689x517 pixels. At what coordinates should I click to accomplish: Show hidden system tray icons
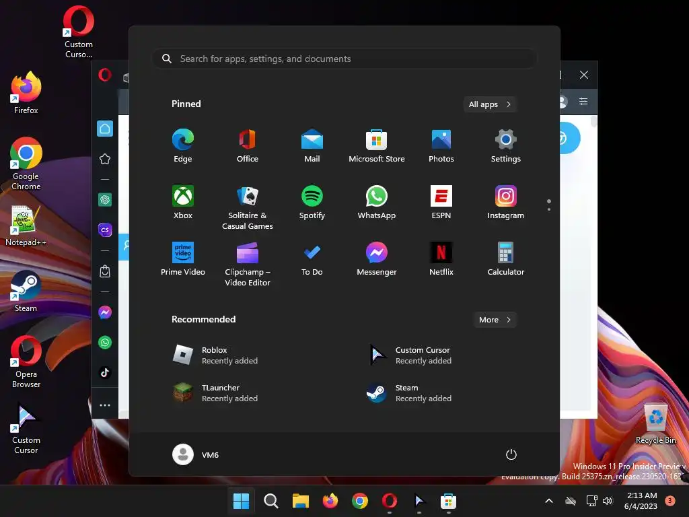[549, 501]
